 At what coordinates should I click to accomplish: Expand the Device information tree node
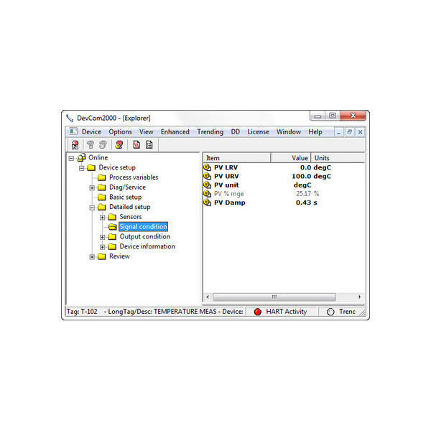[x=103, y=247]
